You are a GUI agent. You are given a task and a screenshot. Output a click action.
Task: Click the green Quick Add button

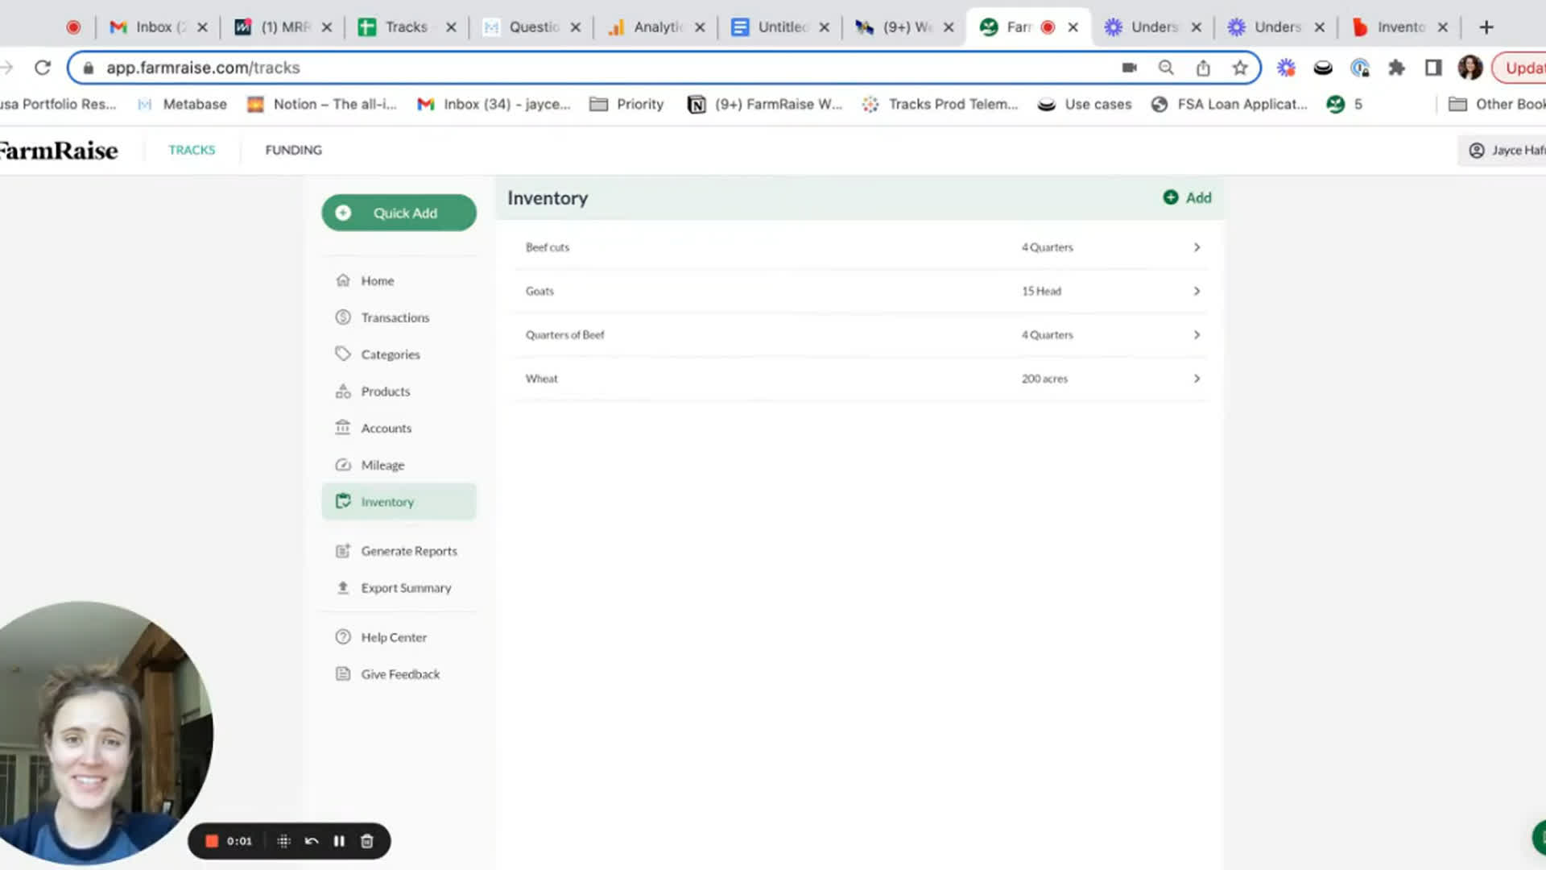399,213
